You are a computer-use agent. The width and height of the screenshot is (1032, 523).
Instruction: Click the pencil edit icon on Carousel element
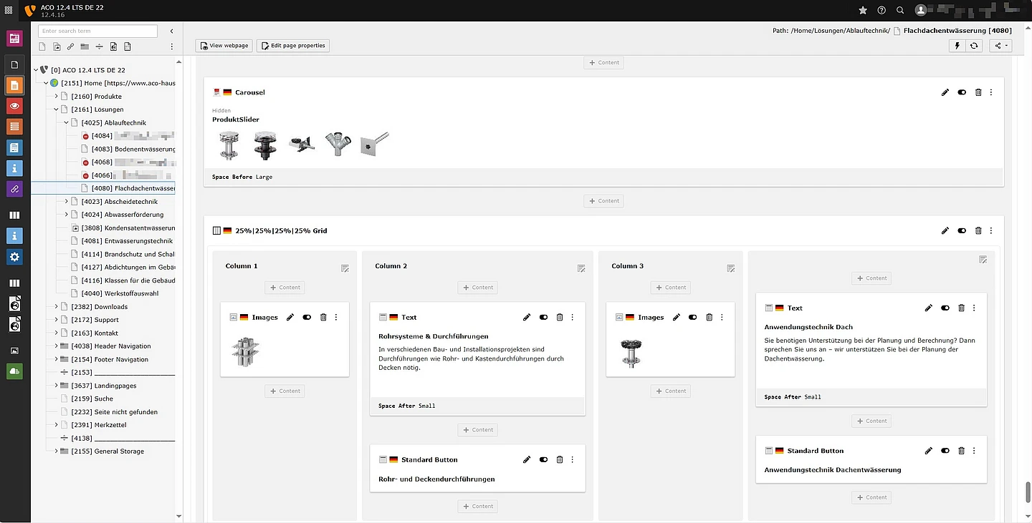pyautogui.click(x=945, y=92)
